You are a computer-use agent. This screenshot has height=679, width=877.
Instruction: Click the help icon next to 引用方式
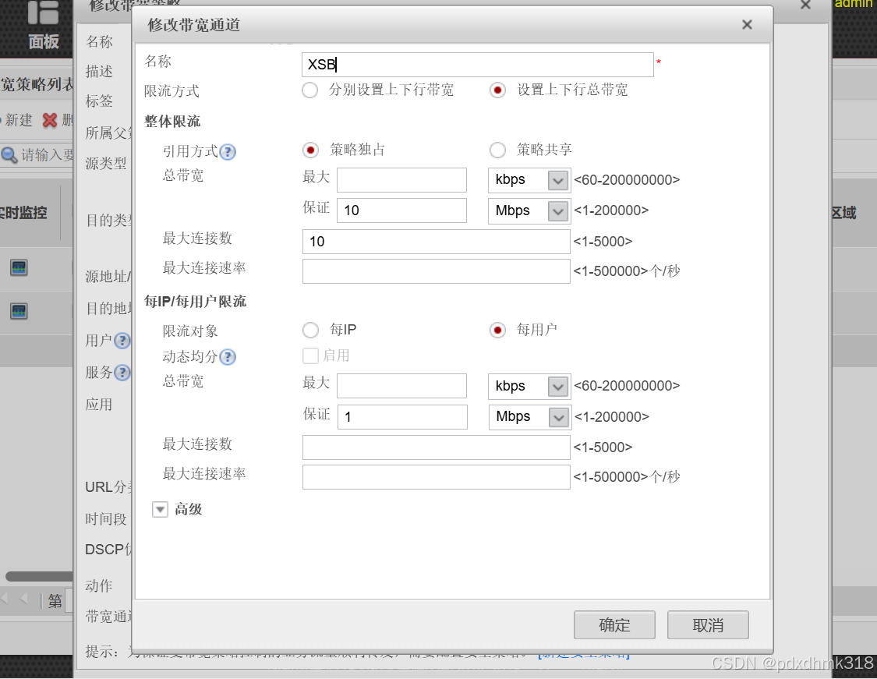pyautogui.click(x=228, y=151)
